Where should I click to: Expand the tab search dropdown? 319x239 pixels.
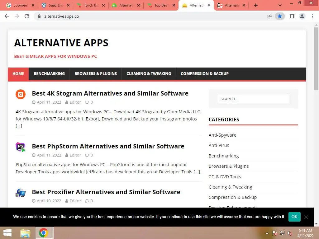tap(280, 6)
